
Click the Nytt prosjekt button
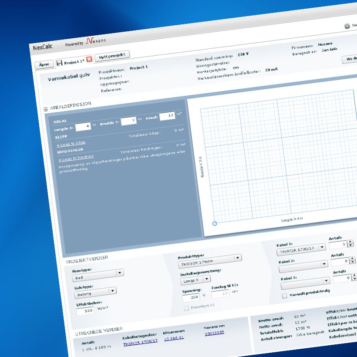(112, 55)
